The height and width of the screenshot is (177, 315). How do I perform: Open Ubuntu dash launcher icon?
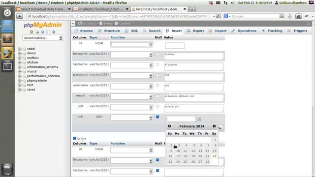[x=7, y=13]
